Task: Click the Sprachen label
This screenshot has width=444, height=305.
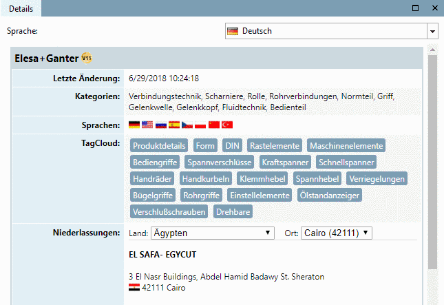Action: click(101, 125)
